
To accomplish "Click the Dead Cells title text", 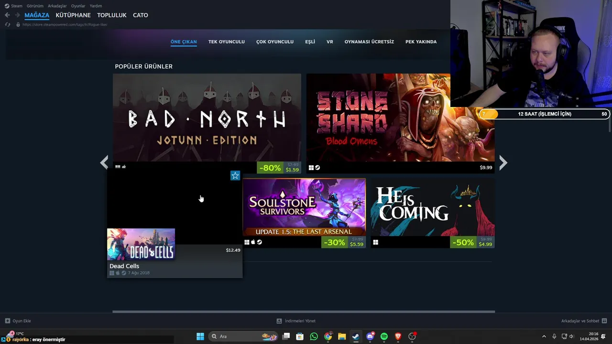I will tap(124, 266).
